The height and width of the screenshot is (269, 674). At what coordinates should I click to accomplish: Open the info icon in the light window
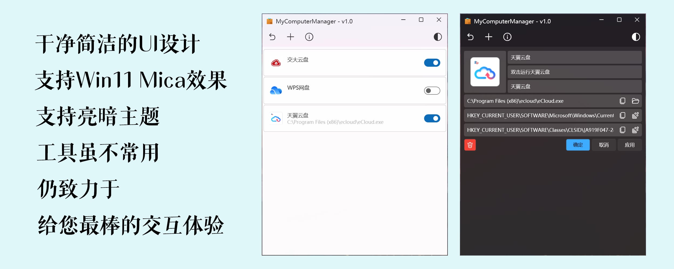309,37
